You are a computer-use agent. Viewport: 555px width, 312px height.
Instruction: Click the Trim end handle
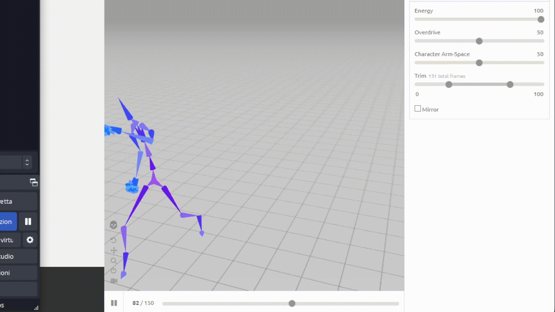click(510, 84)
